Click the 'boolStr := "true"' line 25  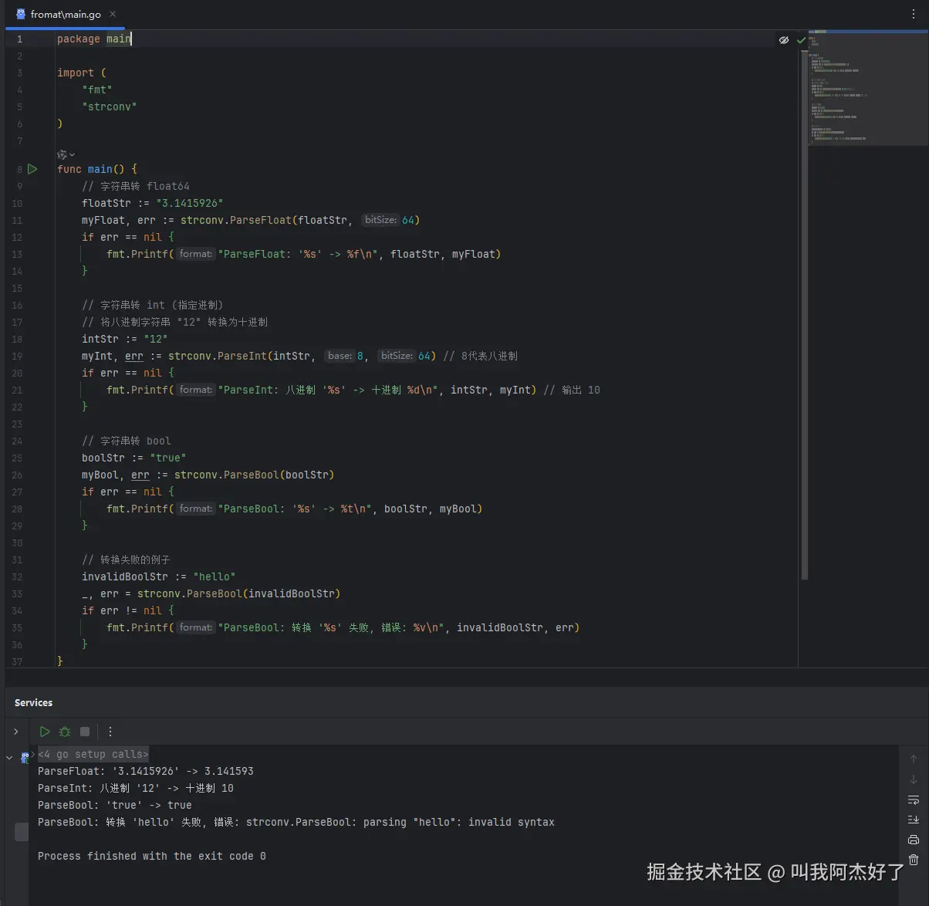coord(134,458)
